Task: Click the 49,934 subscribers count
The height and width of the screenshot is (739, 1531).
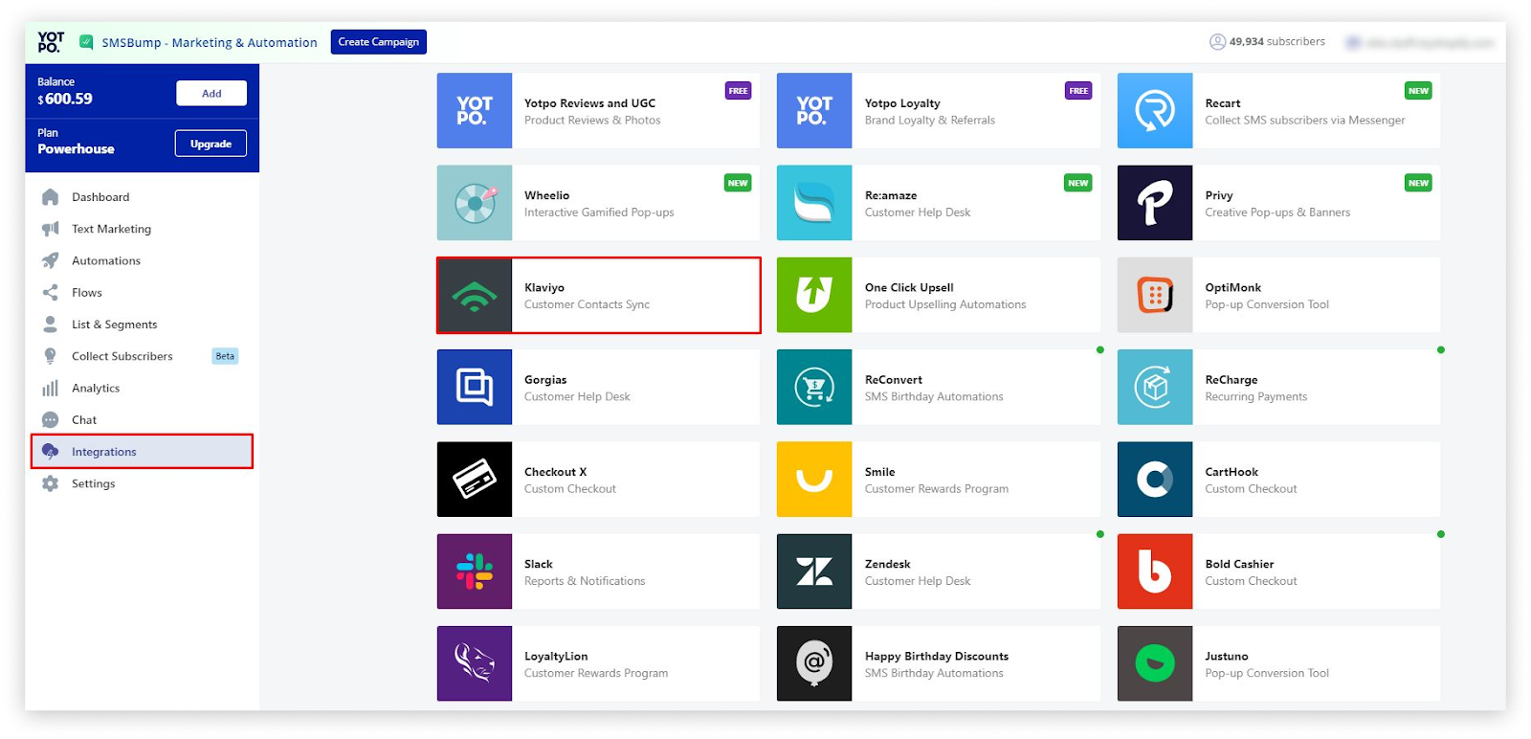Action: (1277, 42)
